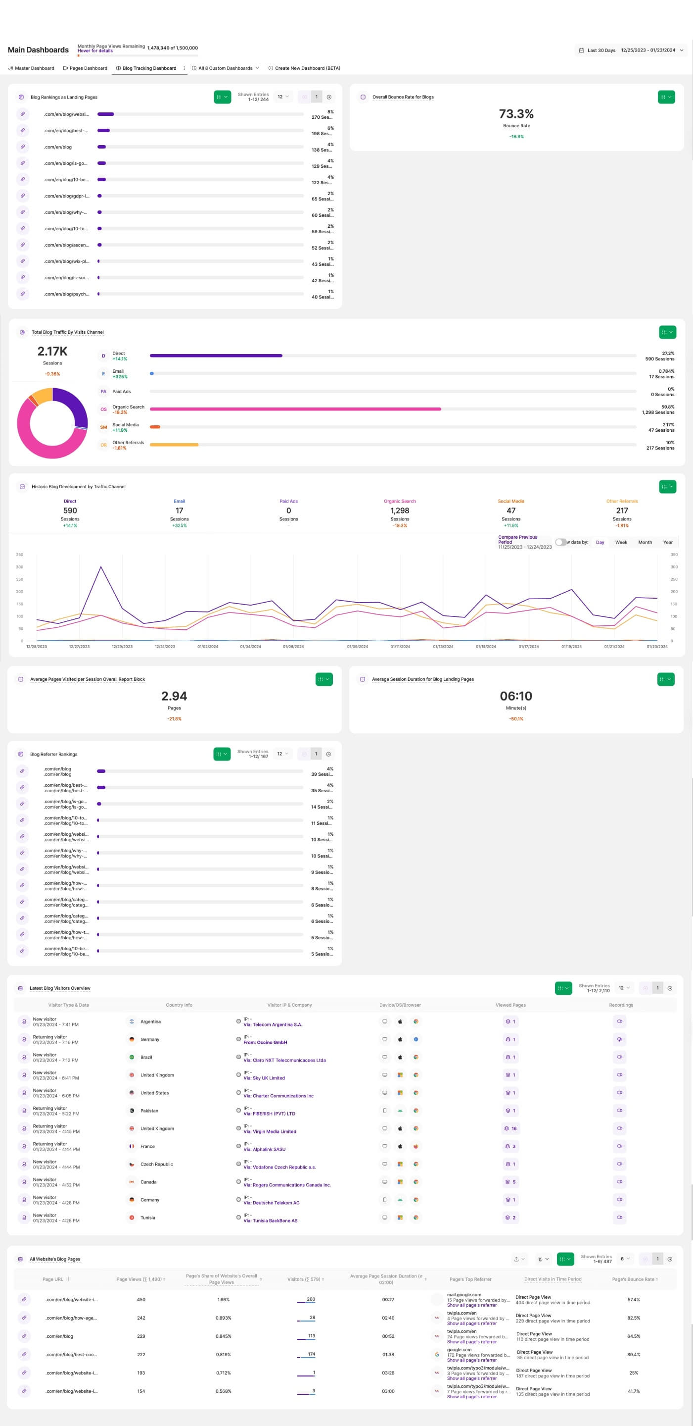Click next page arrow in Latest Blog Visitors
The height and width of the screenshot is (1426, 693).
point(670,988)
